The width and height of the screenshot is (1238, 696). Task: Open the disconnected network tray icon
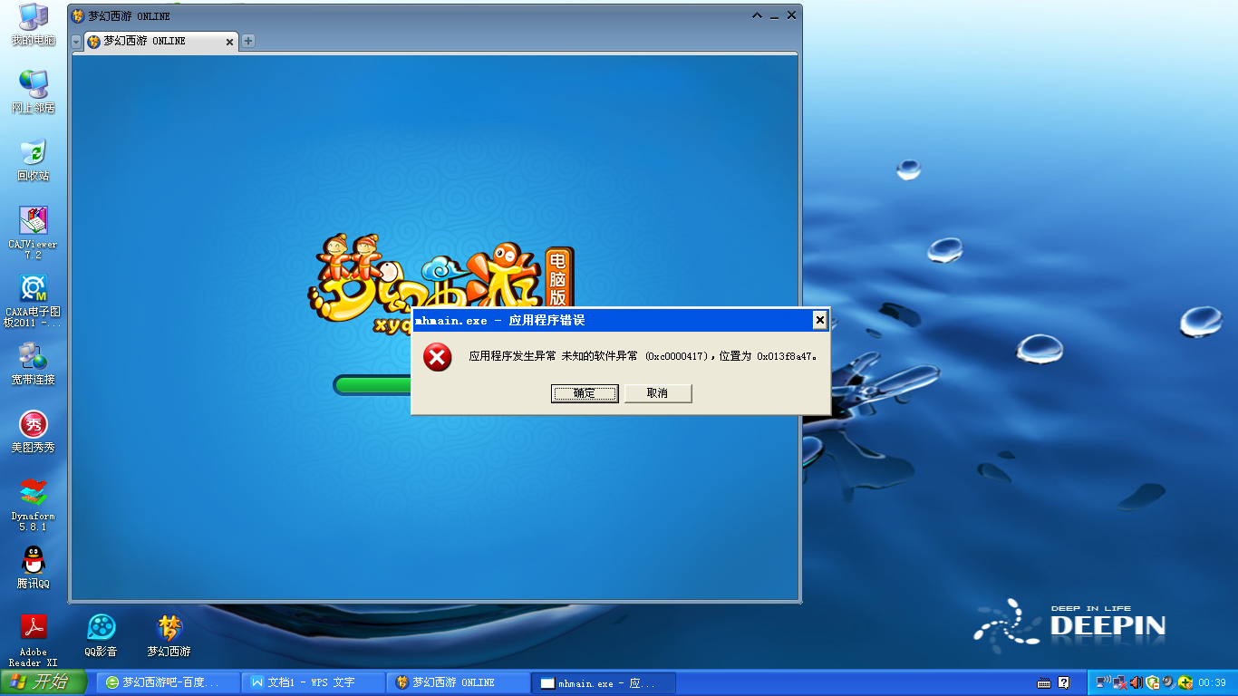1120,682
